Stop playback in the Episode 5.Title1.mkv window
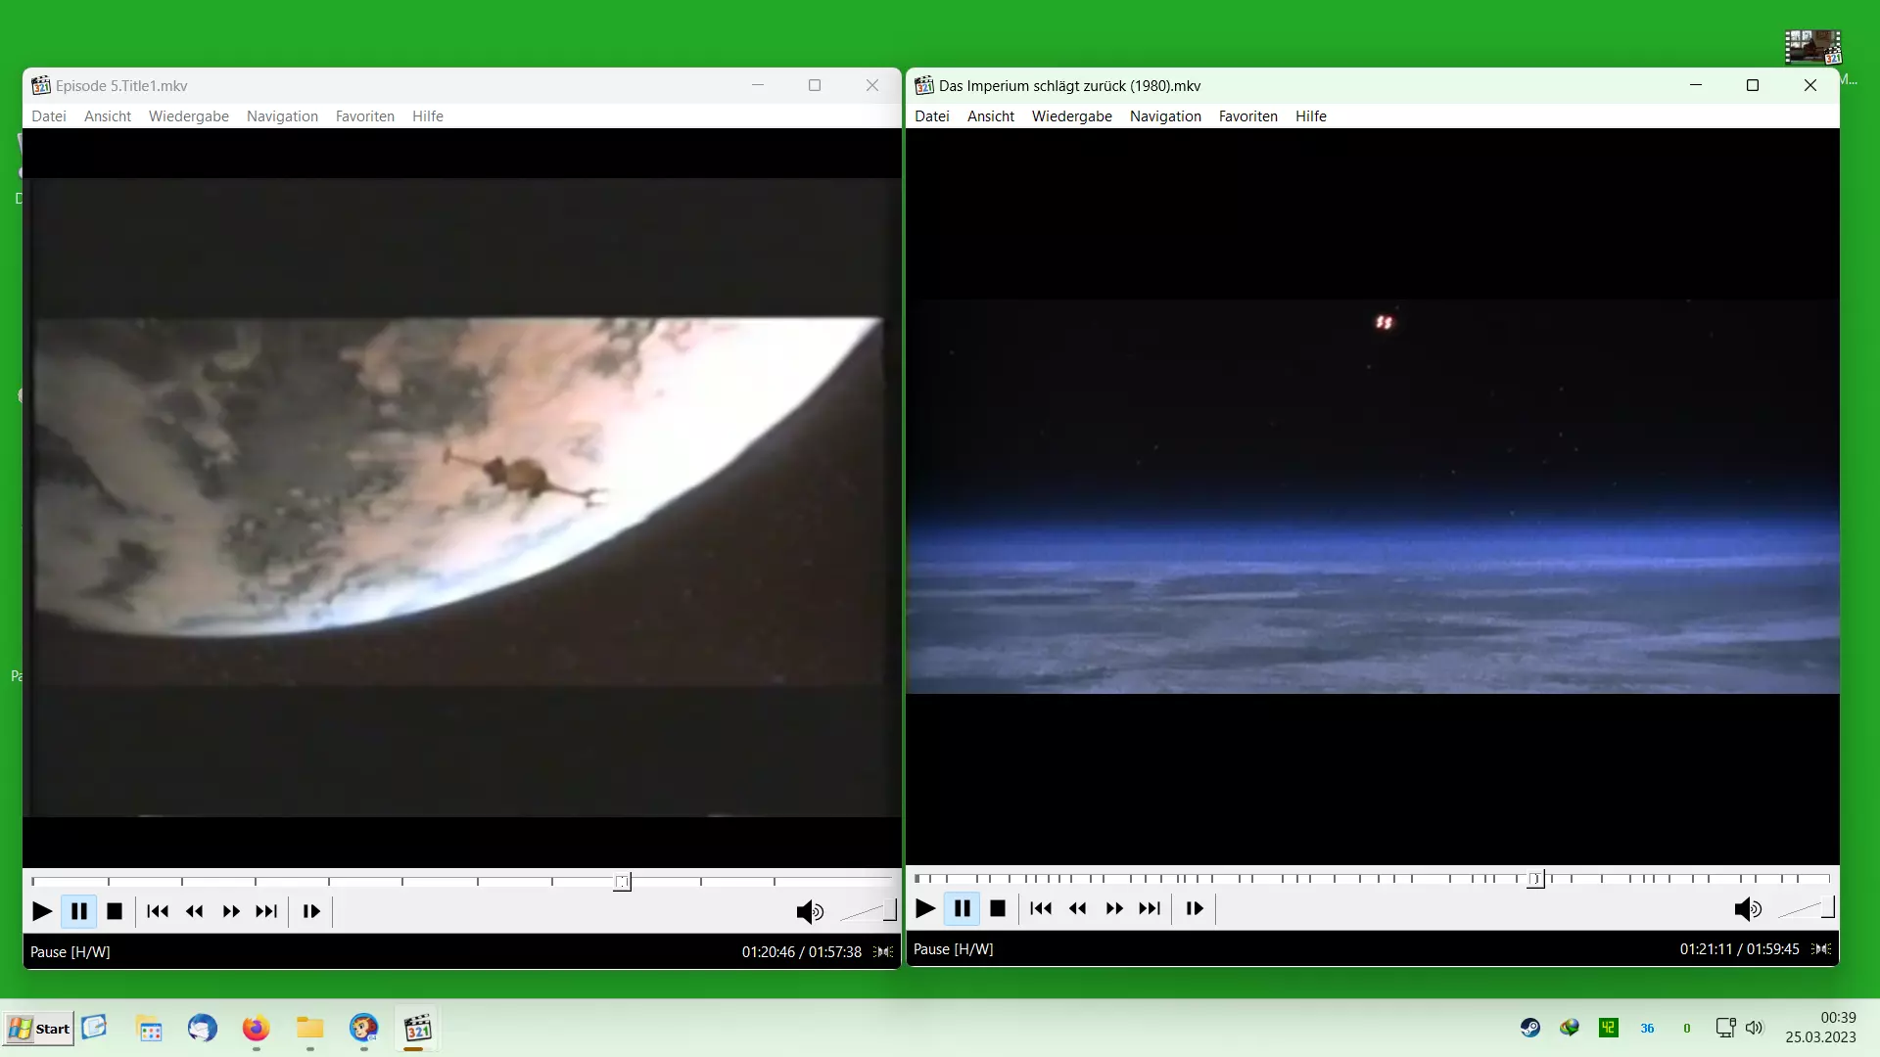 coord(115,911)
